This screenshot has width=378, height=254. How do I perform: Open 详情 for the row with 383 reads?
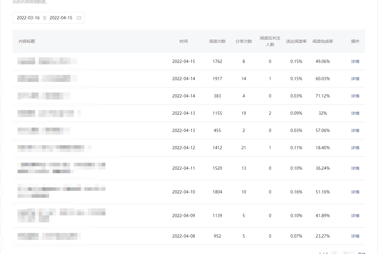pyautogui.click(x=355, y=96)
